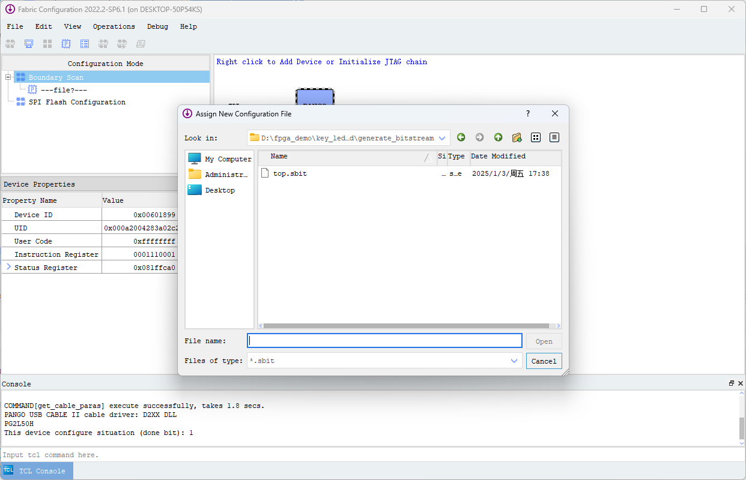Create a new folder in file dialog
The image size is (746, 480).
click(517, 137)
